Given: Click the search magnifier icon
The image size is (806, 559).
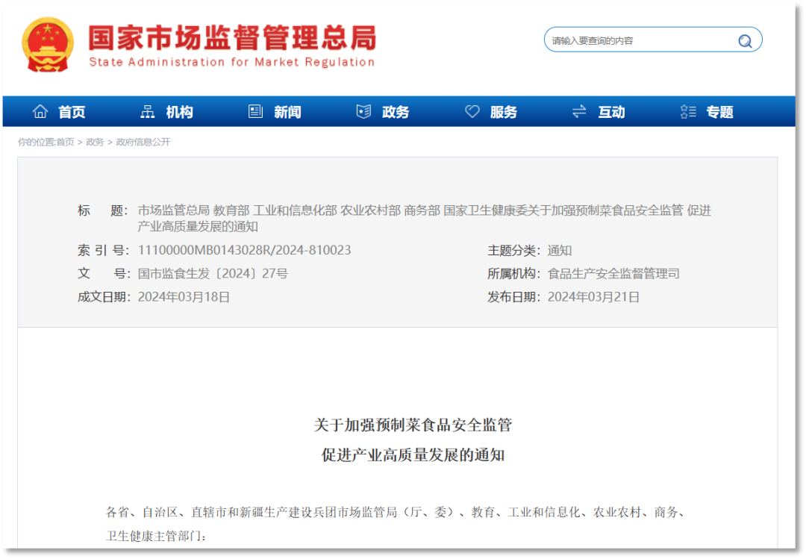Looking at the screenshot, I should [745, 40].
